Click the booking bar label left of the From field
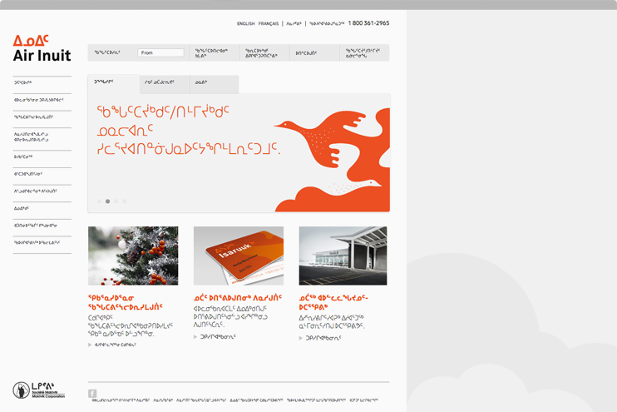Image resolution: width=617 pixels, height=412 pixels. pos(107,52)
